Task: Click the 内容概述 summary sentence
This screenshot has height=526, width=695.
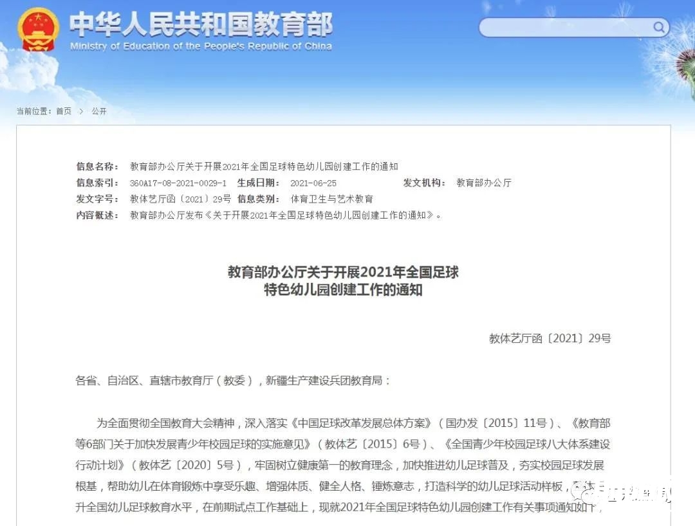Action: pos(286,215)
